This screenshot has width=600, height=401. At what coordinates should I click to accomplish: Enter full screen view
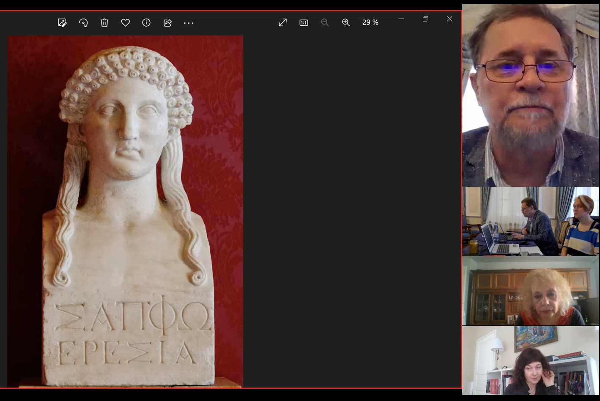click(x=283, y=22)
